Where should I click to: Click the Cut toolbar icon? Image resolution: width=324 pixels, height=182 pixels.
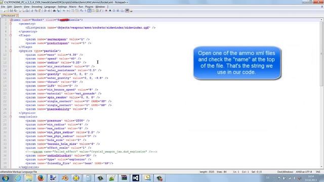(32, 11)
